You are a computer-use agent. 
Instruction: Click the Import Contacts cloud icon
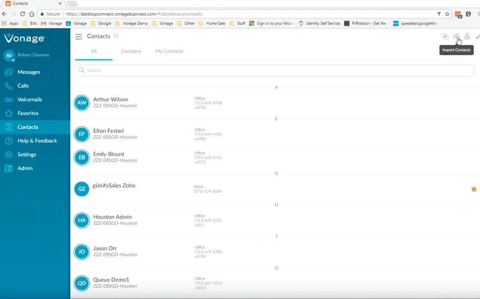click(456, 37)
